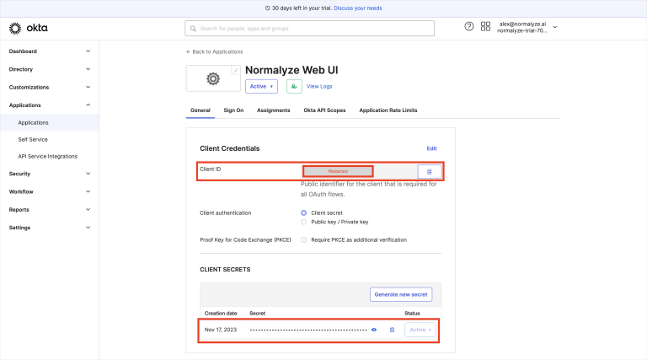Click the search for people, apps field

(309, 28)
